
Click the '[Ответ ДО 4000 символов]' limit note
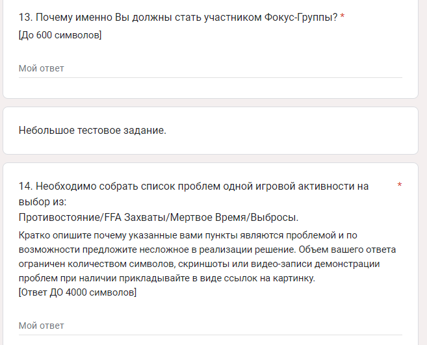click(77, 292)
